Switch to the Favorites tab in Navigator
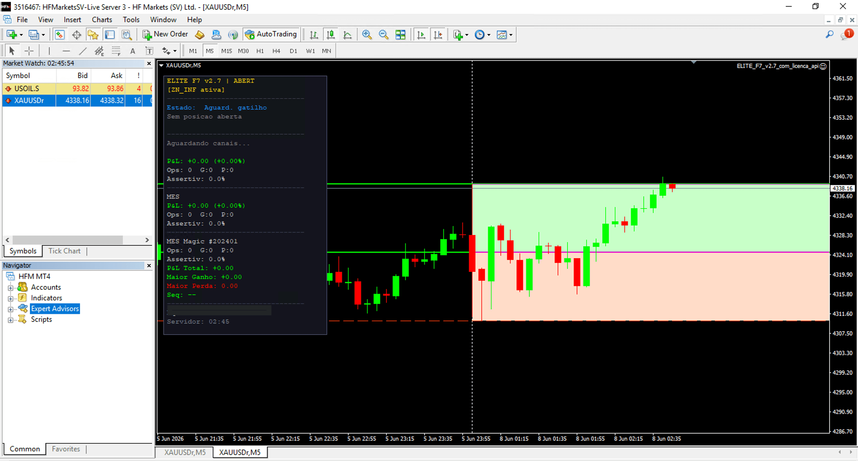This screenshot has height=461, width=858. coord(66,449)
